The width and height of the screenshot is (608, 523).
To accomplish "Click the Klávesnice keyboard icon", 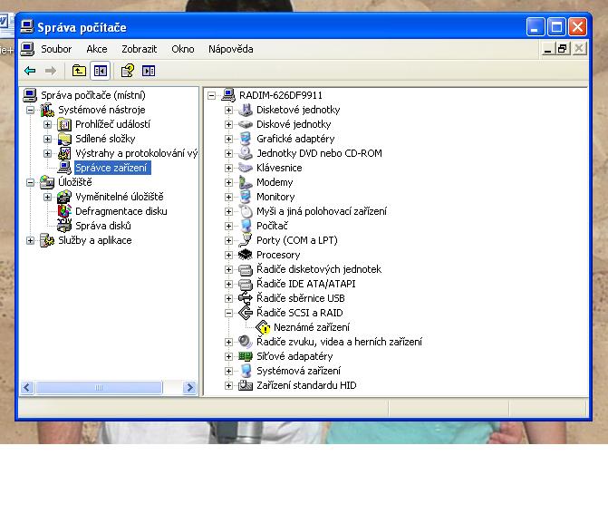I will click(x=246, y=168).
